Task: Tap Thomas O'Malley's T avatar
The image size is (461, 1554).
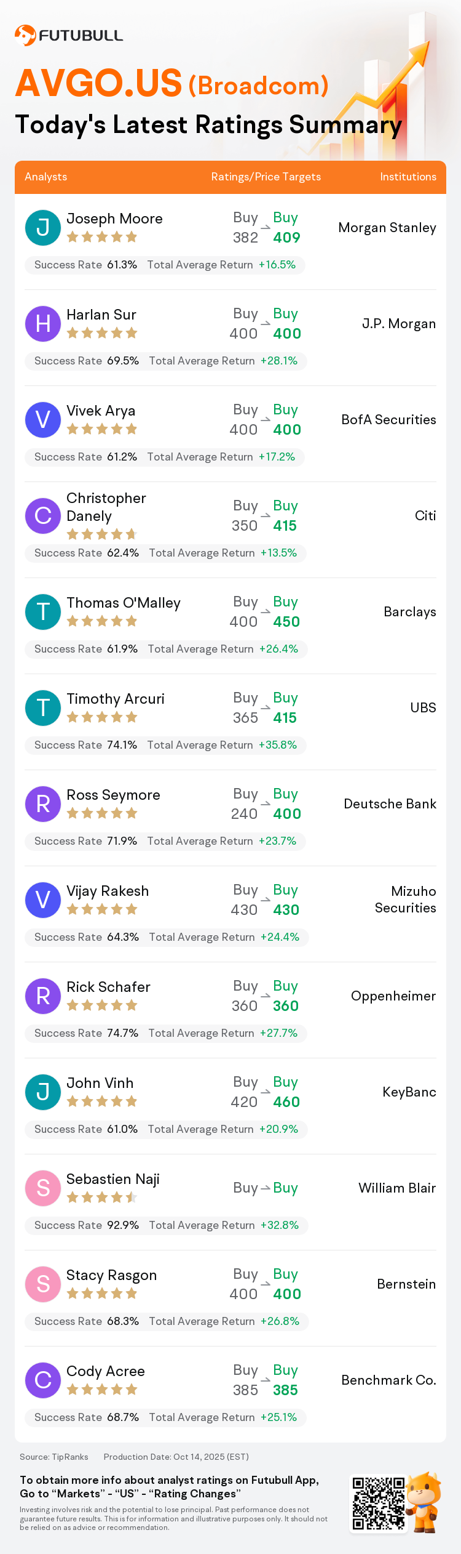Action: pyautogui.click(x=43, y=611)
